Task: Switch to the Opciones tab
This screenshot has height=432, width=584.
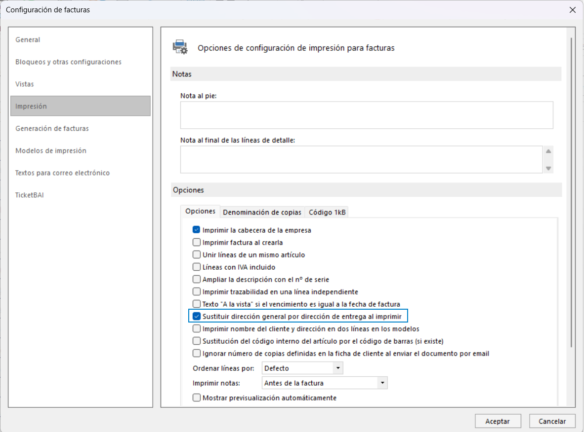Action: 201,211
